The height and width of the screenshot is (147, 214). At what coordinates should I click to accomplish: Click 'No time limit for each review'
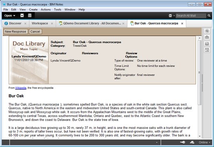coord(156,66)
